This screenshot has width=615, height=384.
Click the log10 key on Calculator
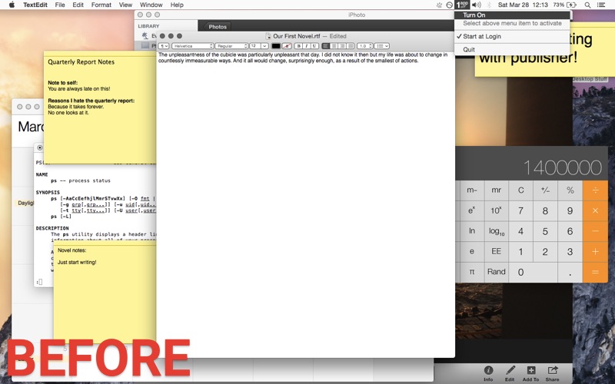tap(496, 231)
